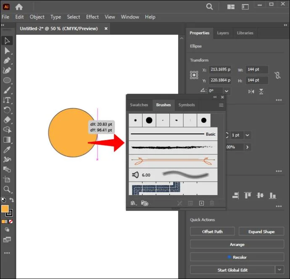Set paint type to Gradient
Image resolution: width=290 pixels, height=279 pixels.
point(7,222)
